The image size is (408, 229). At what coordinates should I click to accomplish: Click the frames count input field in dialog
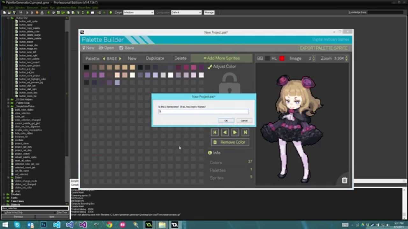click(203, 111)
